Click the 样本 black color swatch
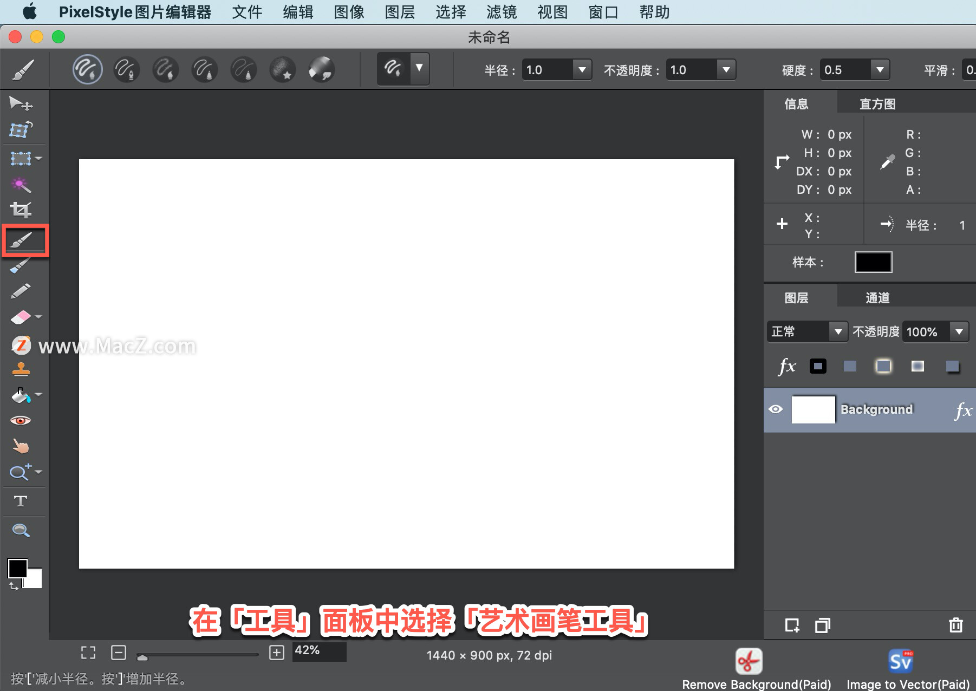Image resolution: width=976 pixels, height=691 pixels. pos(873,262)
